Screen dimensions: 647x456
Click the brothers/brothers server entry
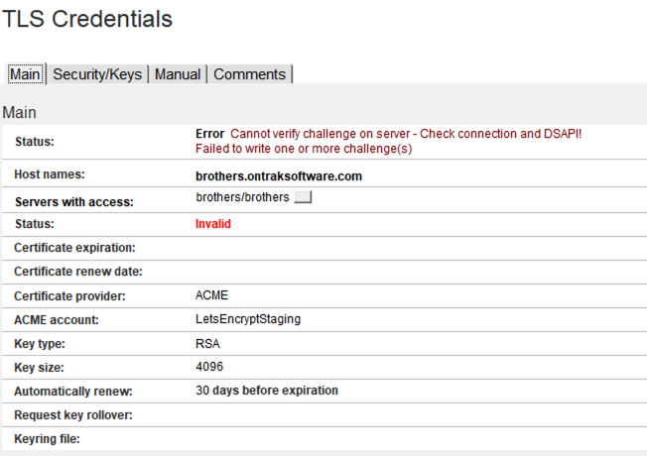click(242, 197)
